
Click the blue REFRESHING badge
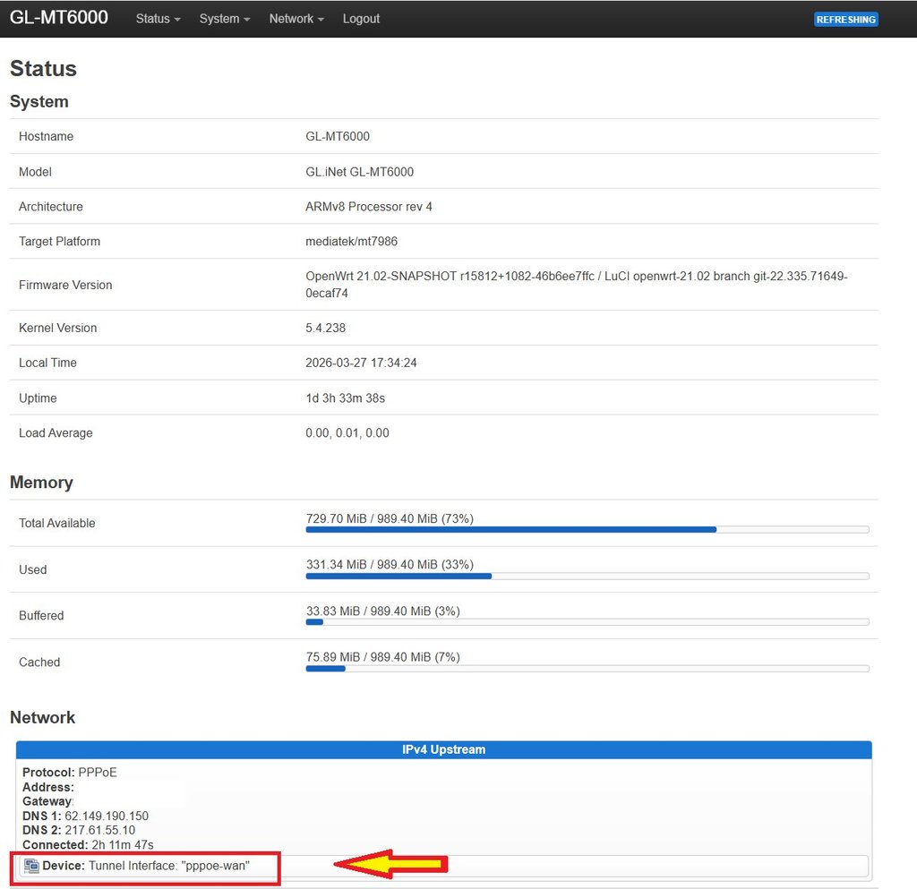coord(845,20)
